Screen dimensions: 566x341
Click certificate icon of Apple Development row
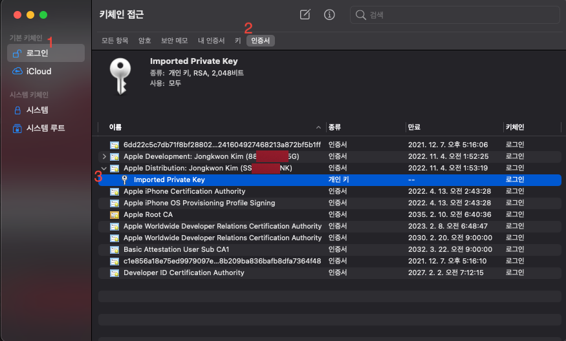tap(114, 156)
